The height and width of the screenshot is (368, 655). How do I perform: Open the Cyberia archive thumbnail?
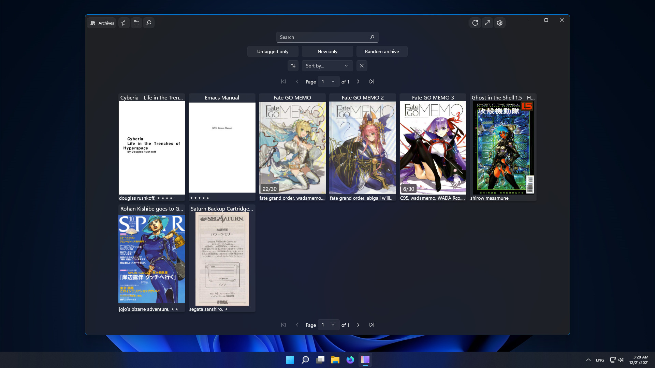[x=152, y=148]
